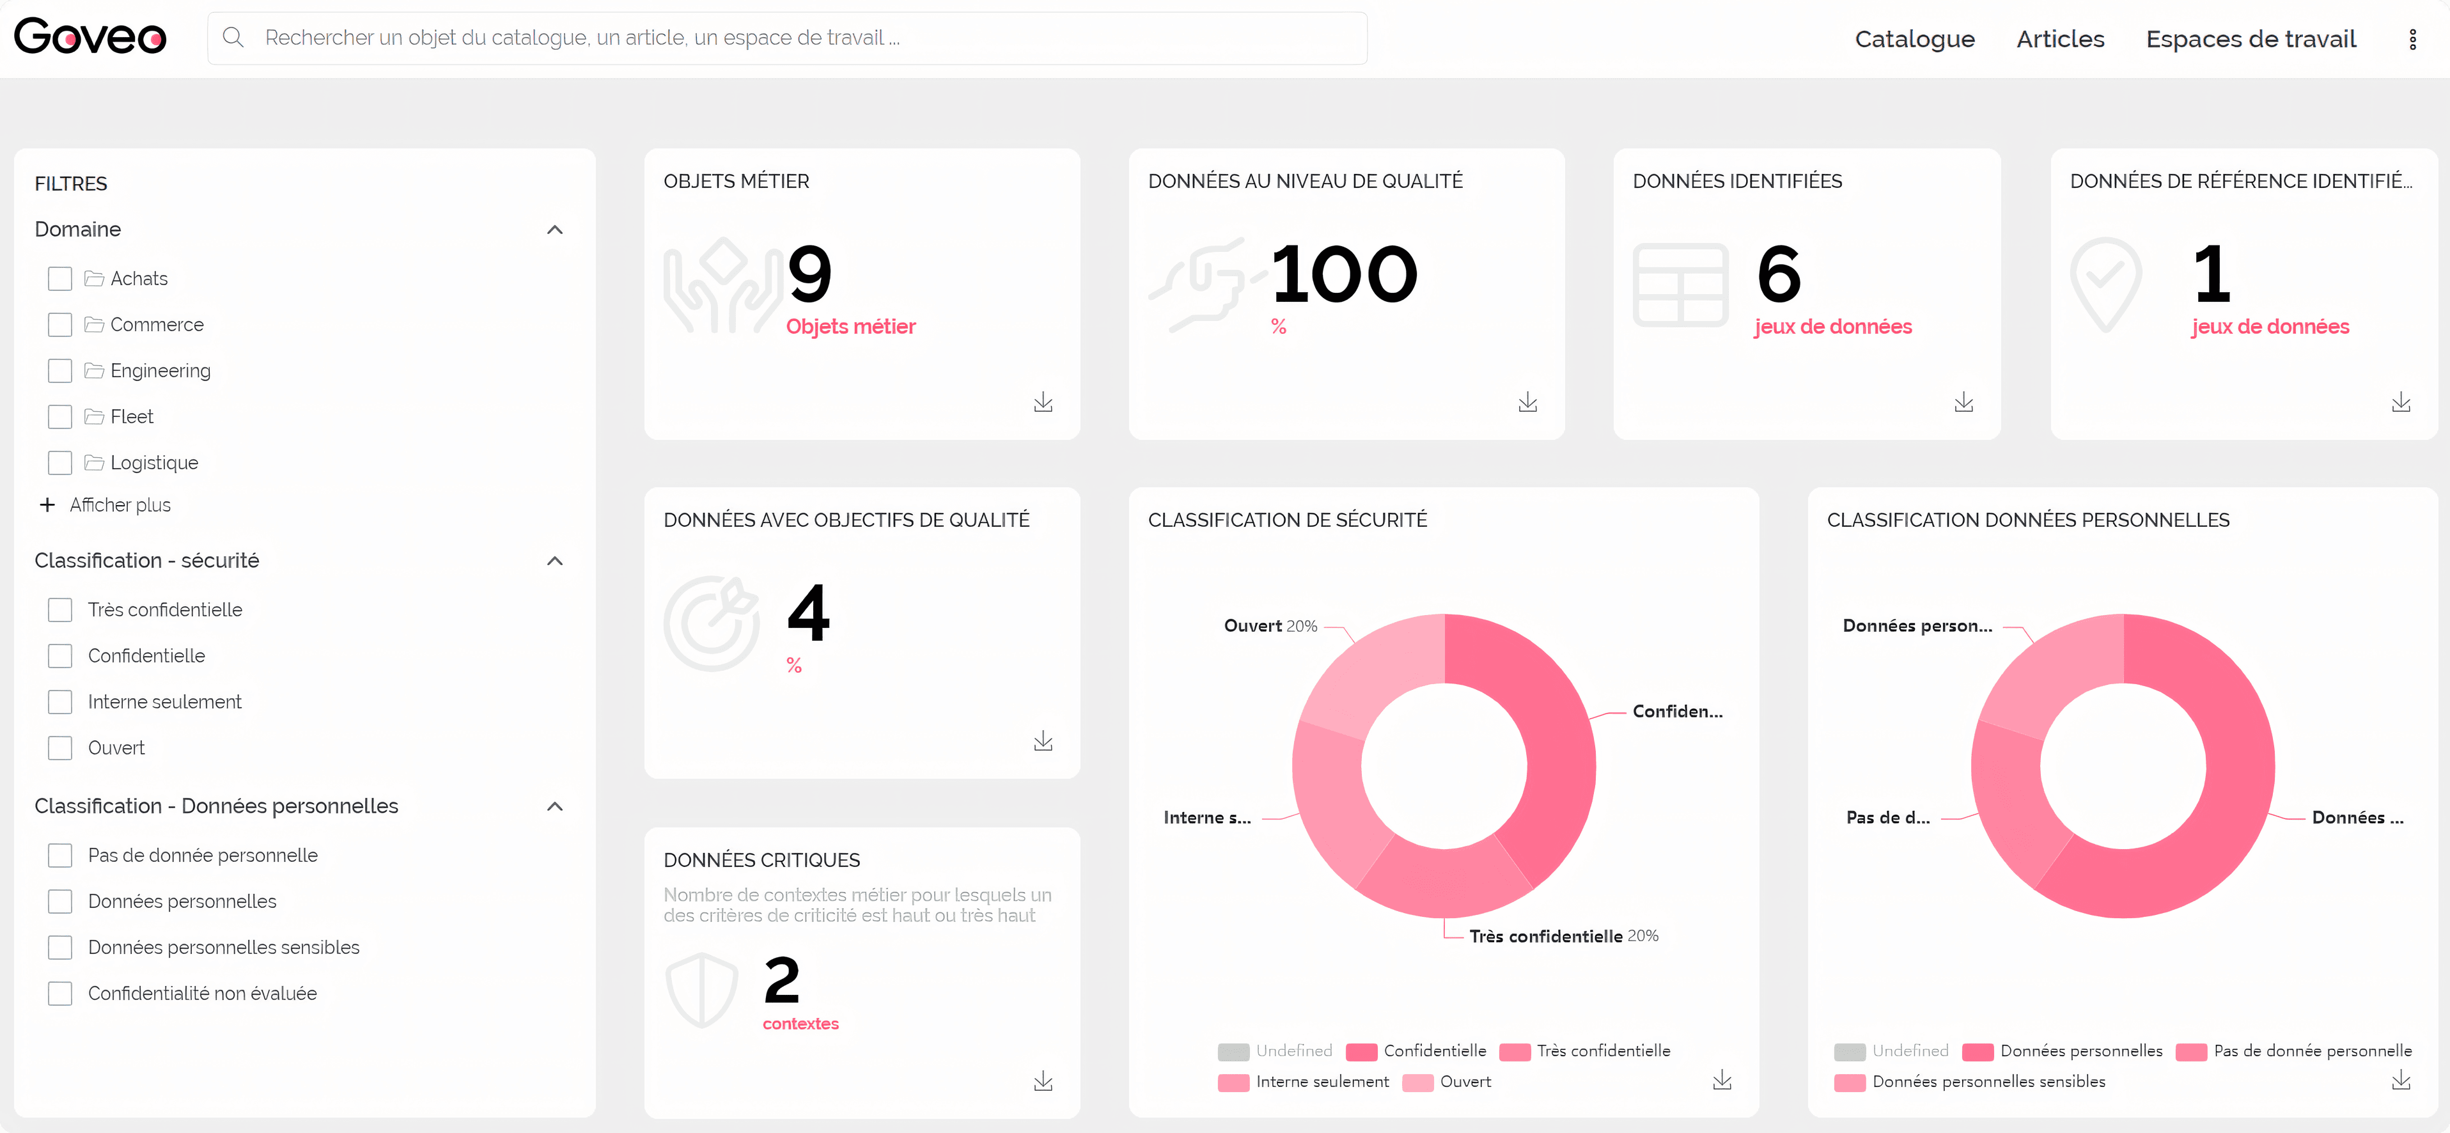Download the Données au niveau de qualité card

click(1527, 402)
